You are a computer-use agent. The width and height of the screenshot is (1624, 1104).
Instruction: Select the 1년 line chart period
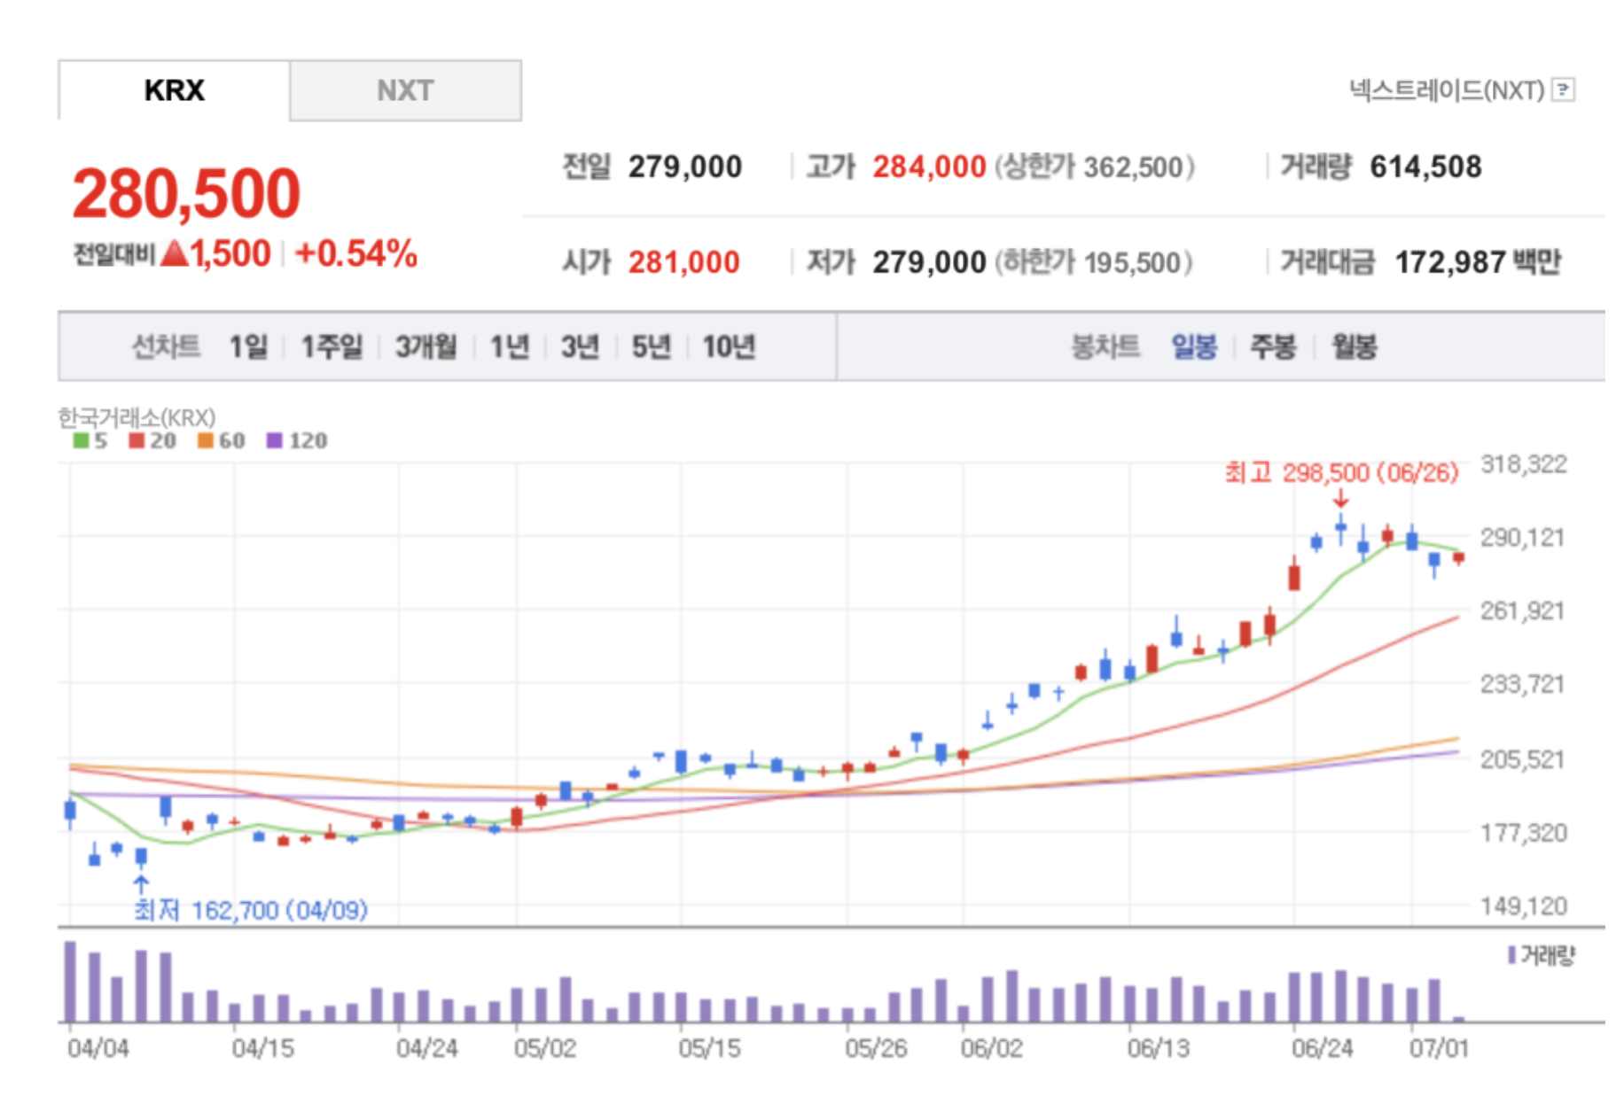[x=510, y=346]
